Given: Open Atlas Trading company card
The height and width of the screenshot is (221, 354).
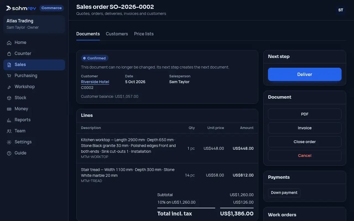Looking at the screenshot, I should (34, 24).
